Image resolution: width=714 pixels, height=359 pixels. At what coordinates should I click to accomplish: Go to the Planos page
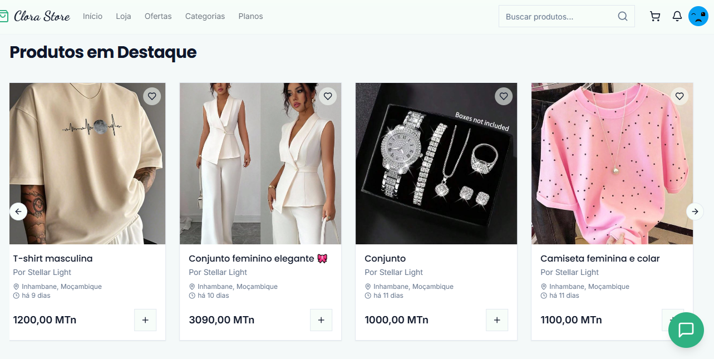click(250, 16)
